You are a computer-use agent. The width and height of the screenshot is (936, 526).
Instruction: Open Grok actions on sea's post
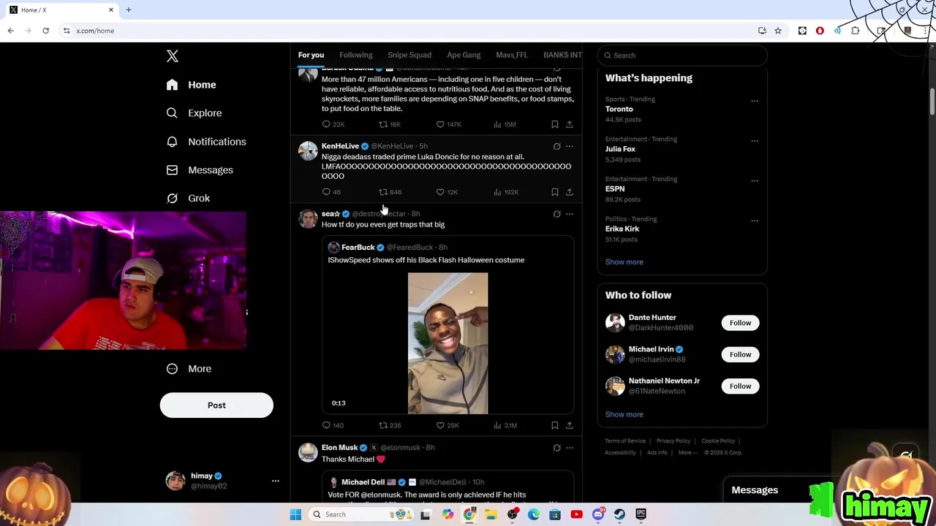click(556, 214)
